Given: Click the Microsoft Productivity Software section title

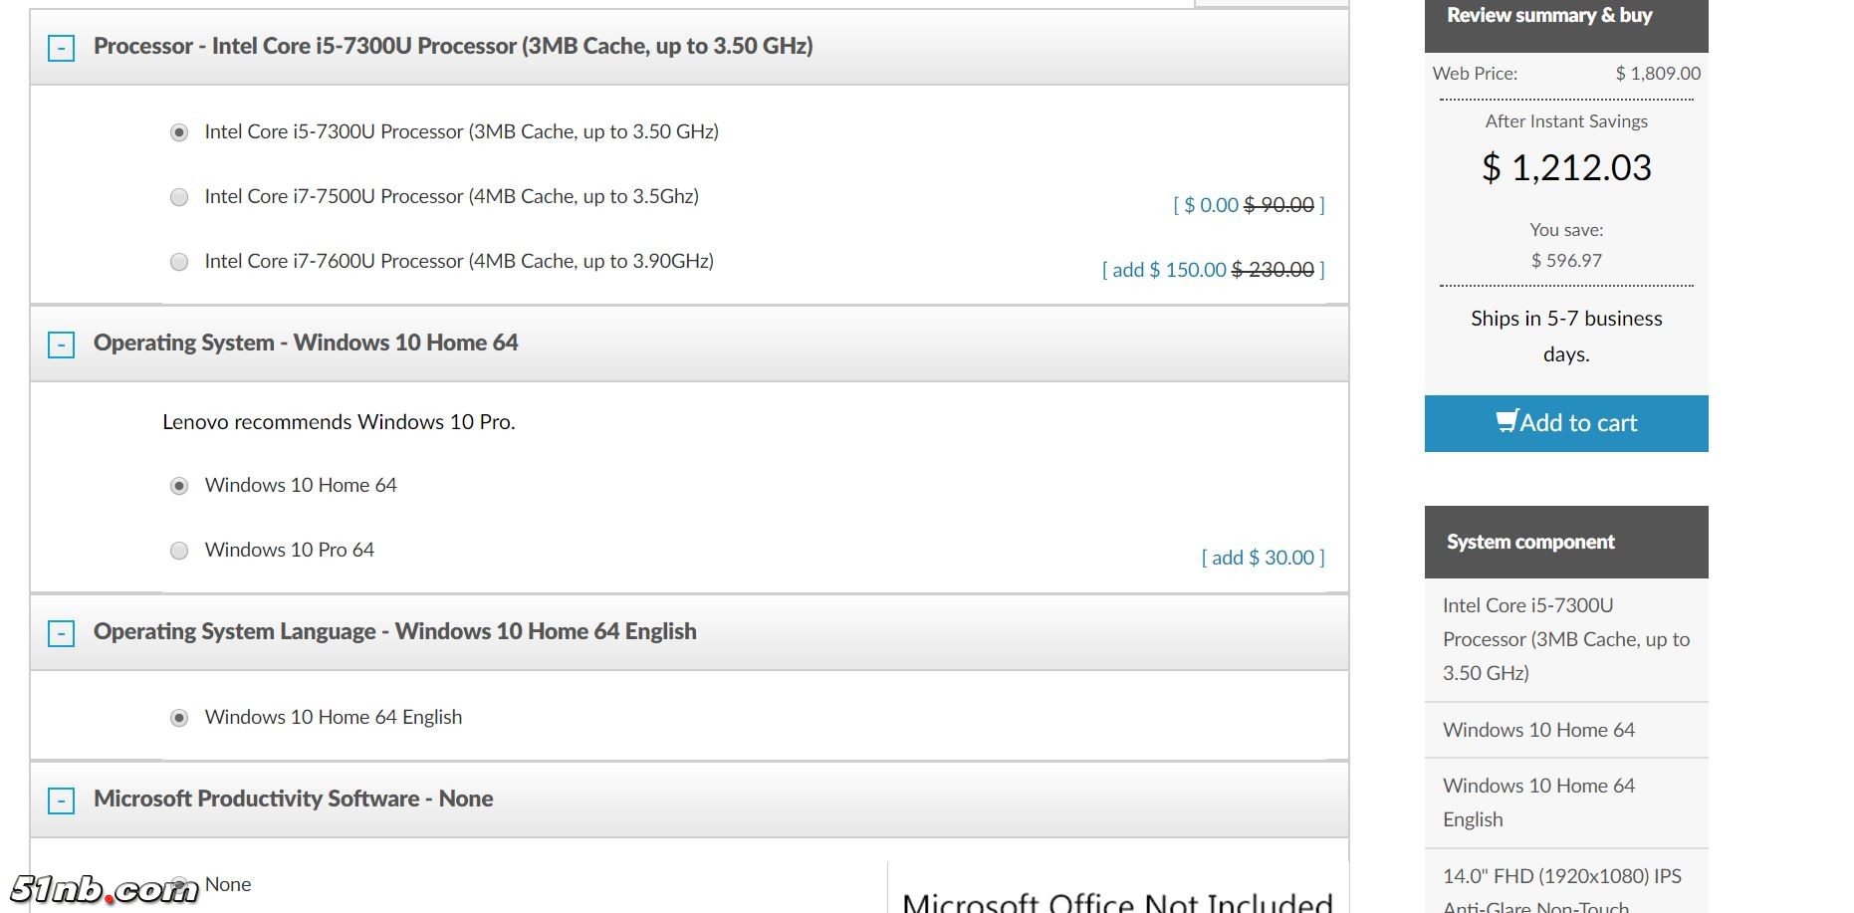Looking at the screenshot, I should pos(293,799).
